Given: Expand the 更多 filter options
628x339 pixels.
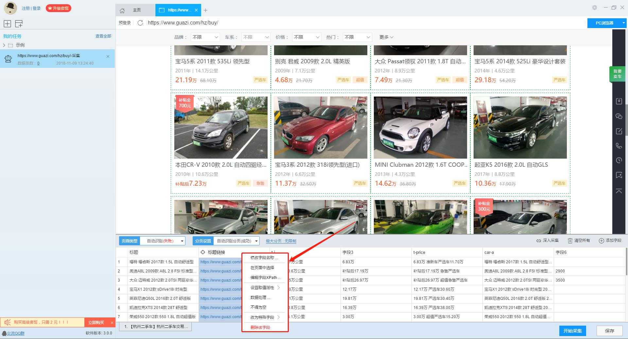Looking at the screenshot, I should coord(386,37).
